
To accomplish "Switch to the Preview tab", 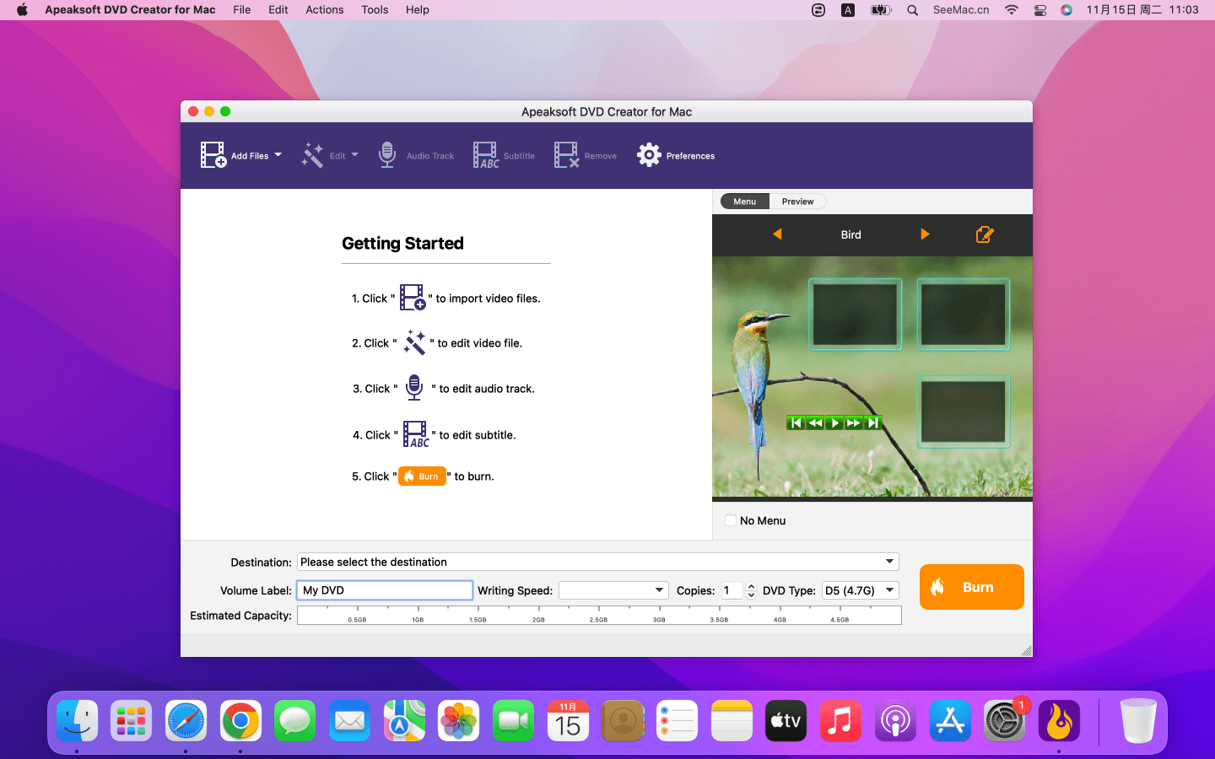I will (x=797, y=202).
